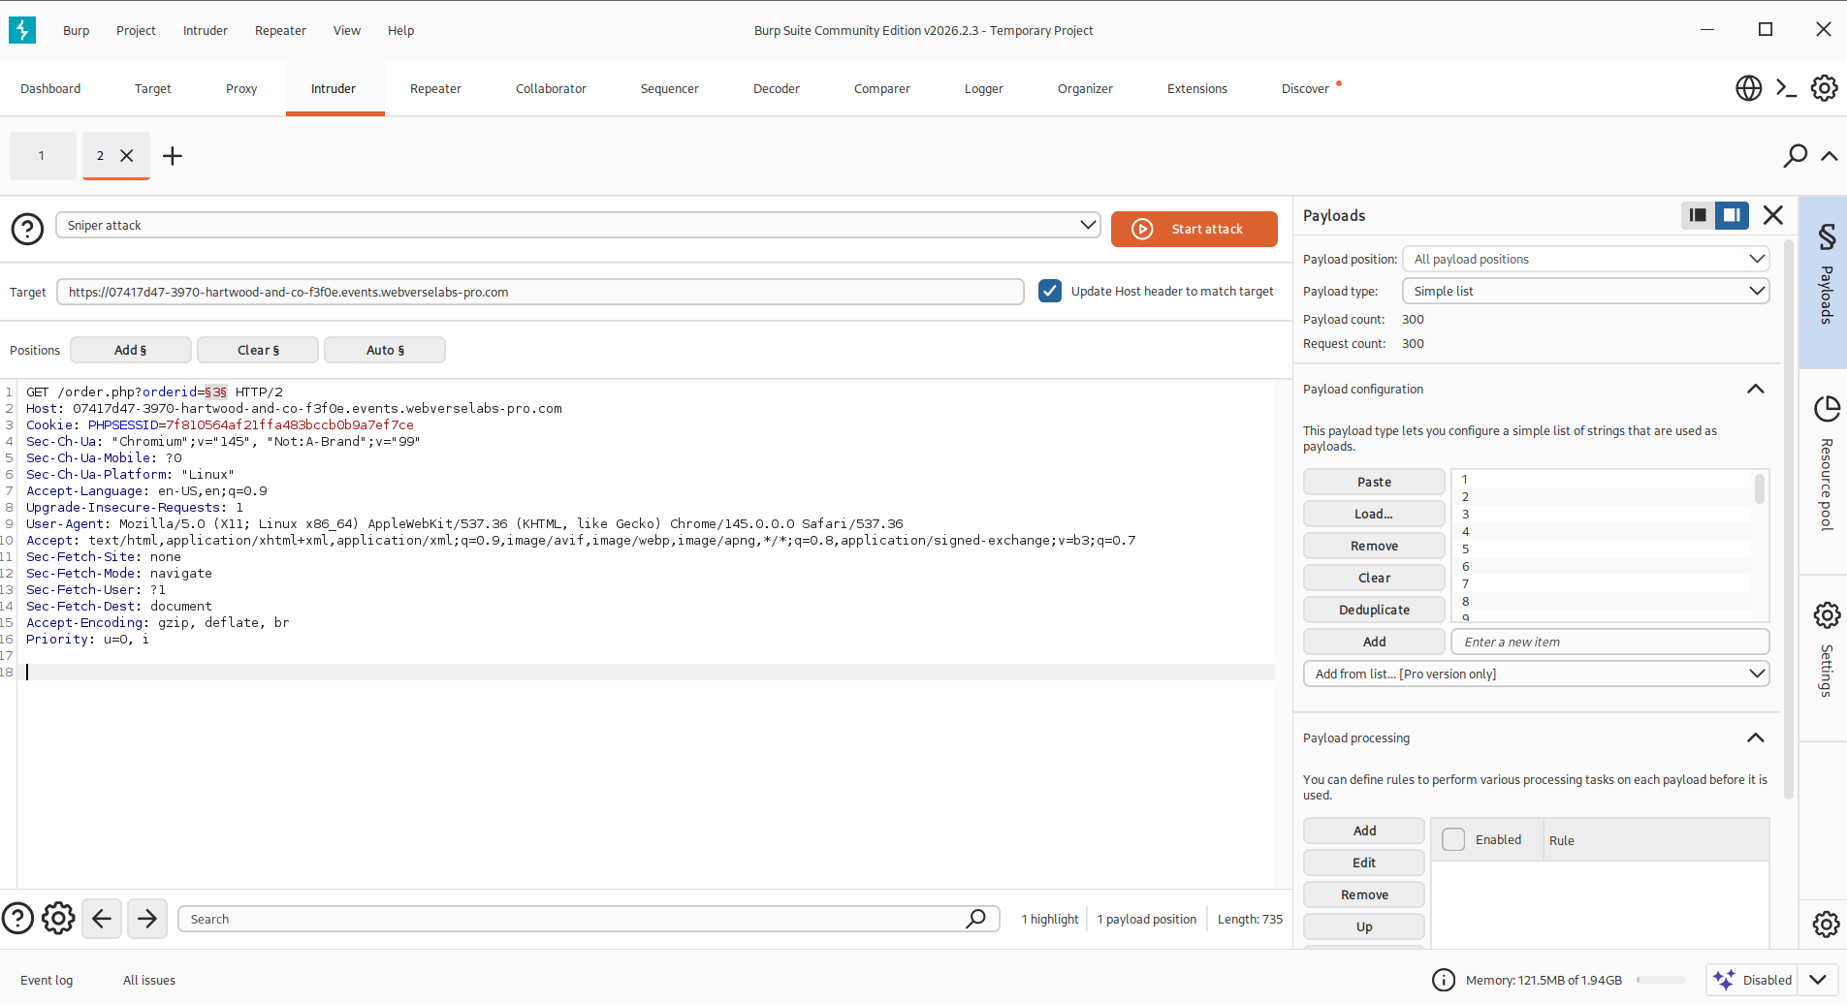Open request editor search settings gear
The width and height of the screenshot is (1847, 1004).
click(58, 918)
